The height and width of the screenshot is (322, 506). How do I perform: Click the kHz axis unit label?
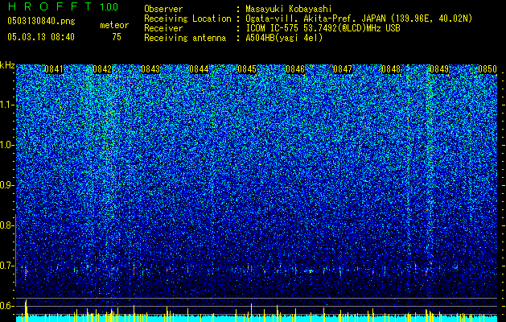coord(7,65)
